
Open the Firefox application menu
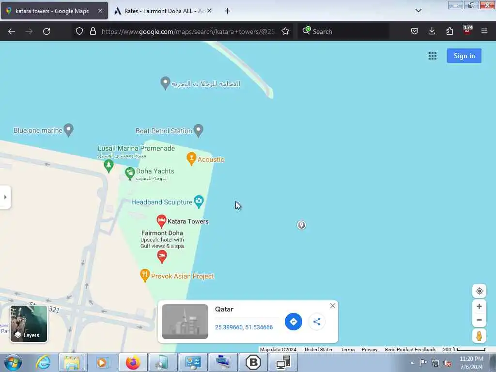point(484,31)
